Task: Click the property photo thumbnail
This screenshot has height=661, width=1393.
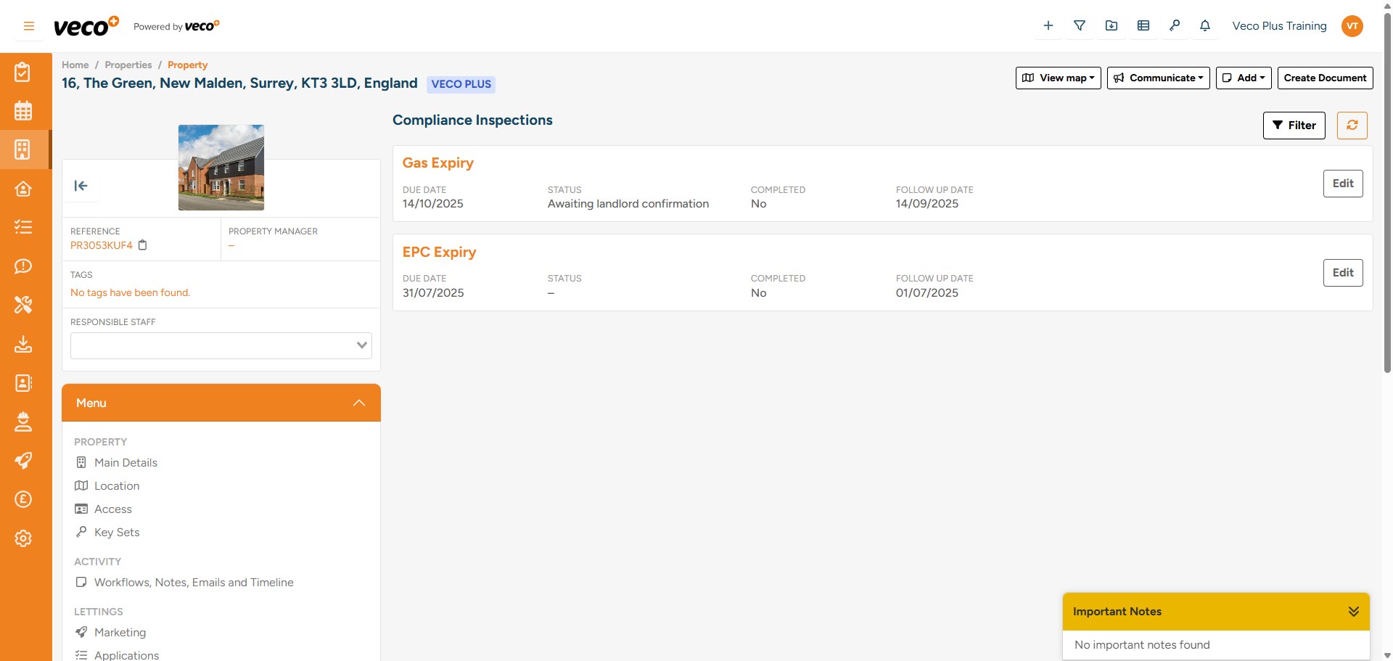Action: click(221, 168)
